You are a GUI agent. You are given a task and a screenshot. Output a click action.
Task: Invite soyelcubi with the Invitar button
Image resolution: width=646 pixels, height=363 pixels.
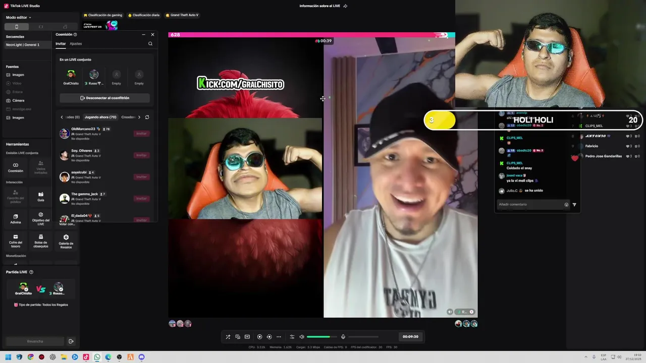tap(142, 177)
